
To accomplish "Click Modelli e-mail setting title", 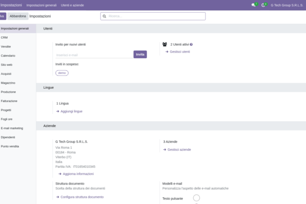I will click(x=172, y=184).
